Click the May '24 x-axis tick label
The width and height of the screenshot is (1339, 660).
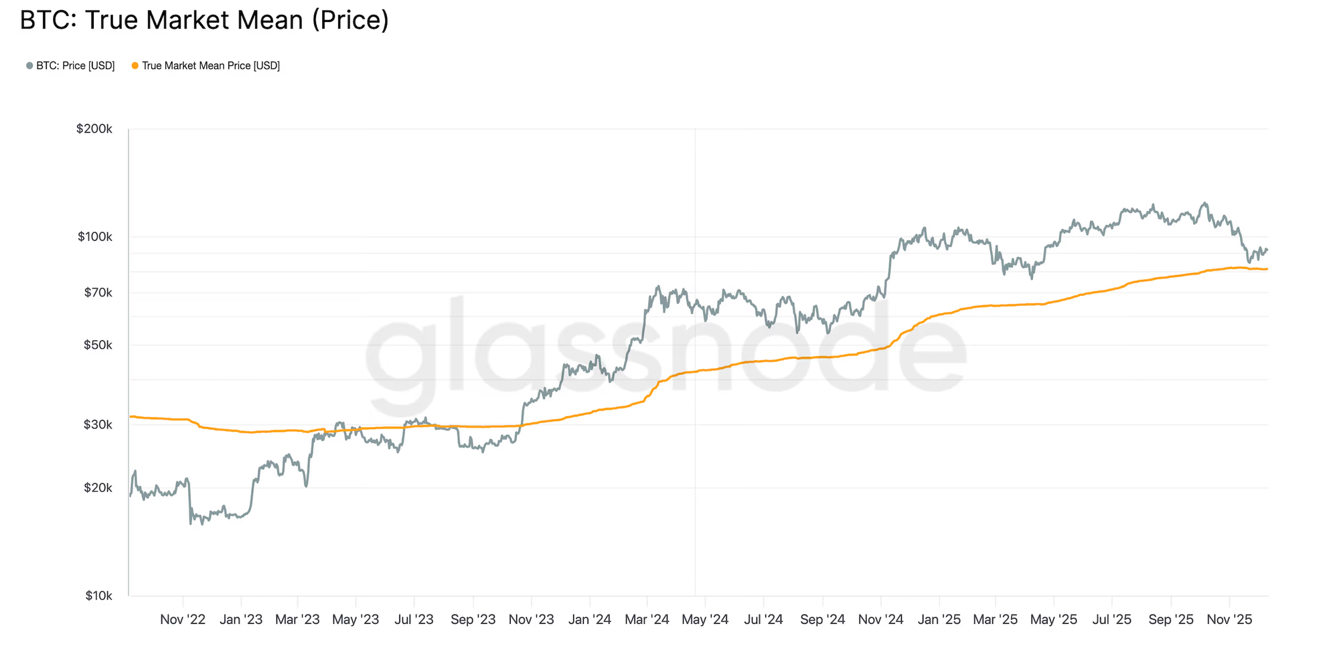[x=705, y=620]
